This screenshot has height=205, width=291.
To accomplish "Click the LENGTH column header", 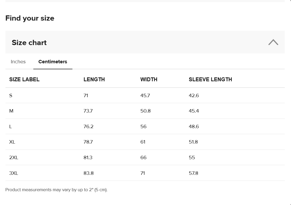I will click(x=94, y=79).
